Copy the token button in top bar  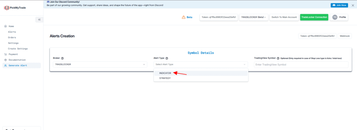219,17
